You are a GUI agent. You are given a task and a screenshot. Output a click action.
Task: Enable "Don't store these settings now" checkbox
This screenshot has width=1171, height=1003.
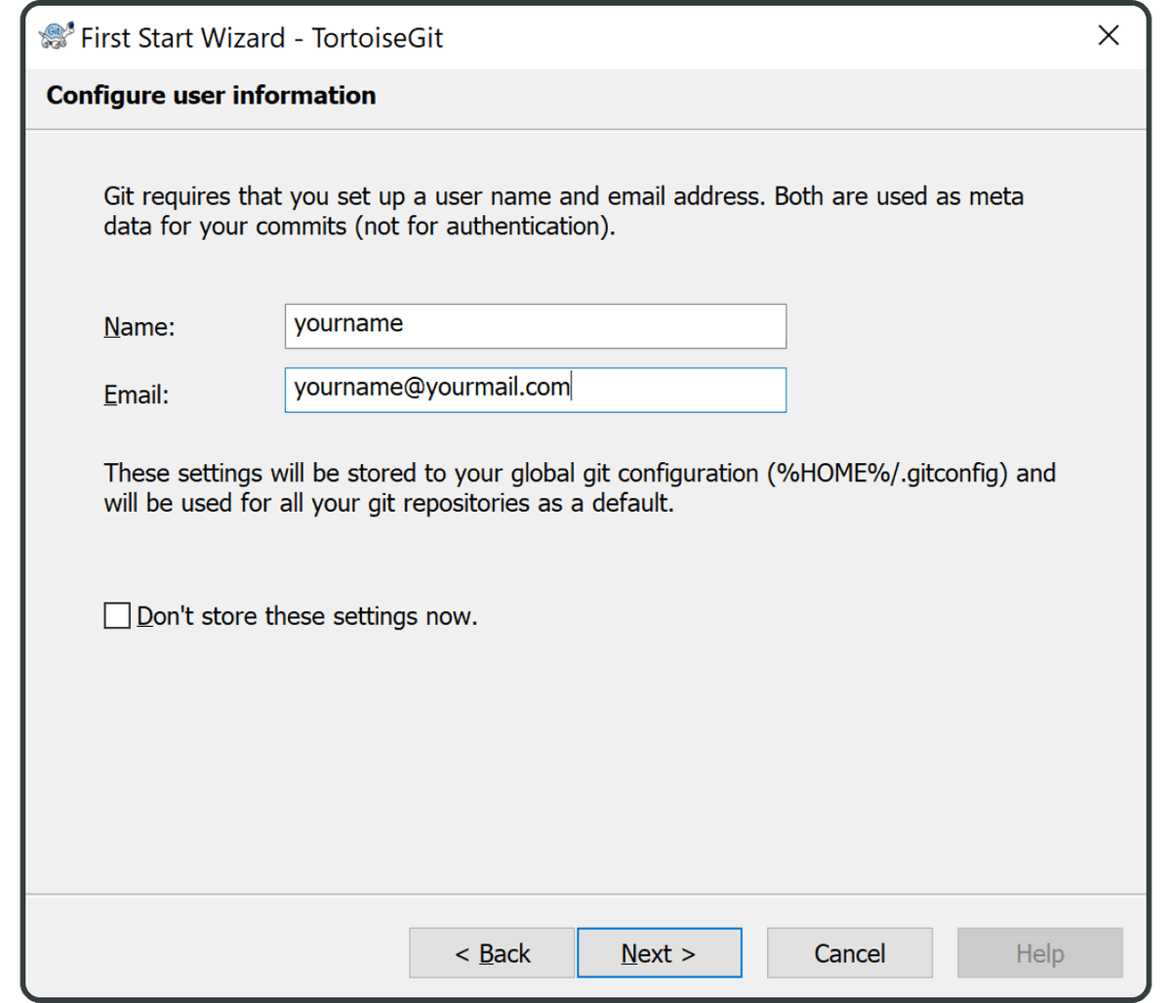click(x=116, y=615)
